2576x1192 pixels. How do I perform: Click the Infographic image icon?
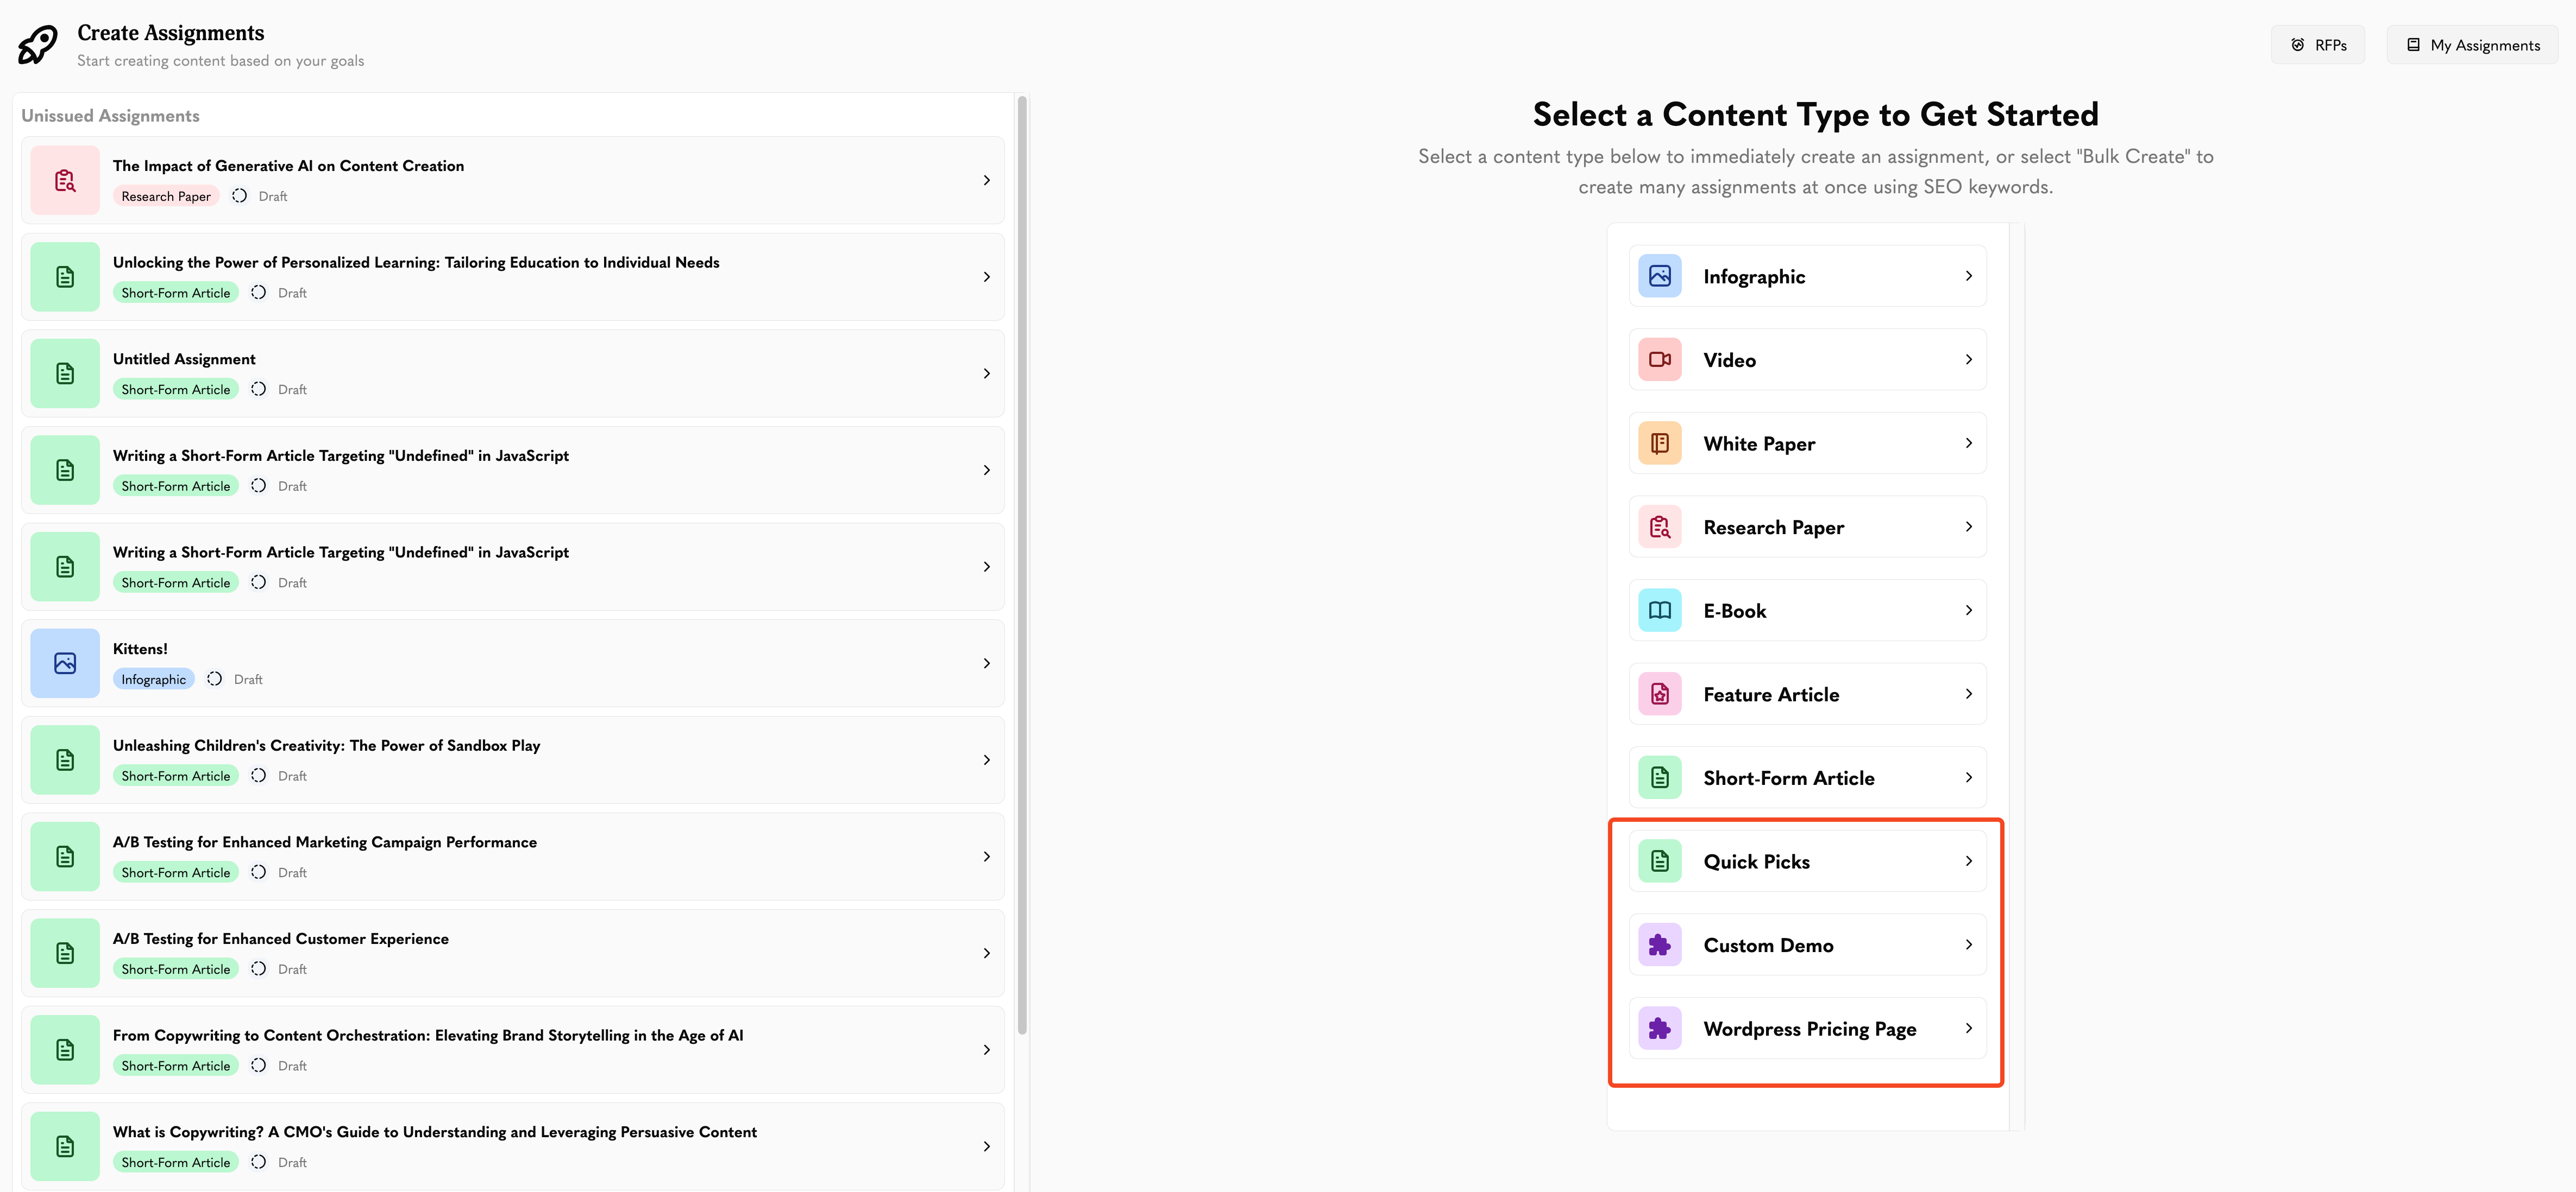(1659, 276)
